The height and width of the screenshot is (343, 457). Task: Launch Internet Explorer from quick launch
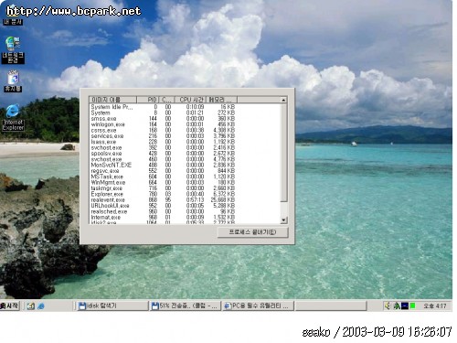tap(41, 305)
